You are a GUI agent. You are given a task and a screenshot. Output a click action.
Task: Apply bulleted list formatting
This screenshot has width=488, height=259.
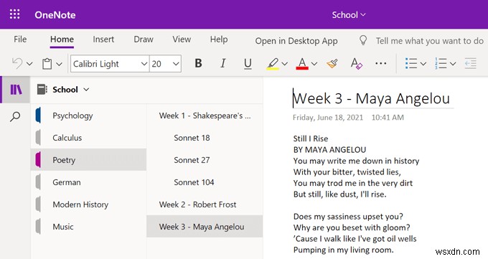coord(411,64)
